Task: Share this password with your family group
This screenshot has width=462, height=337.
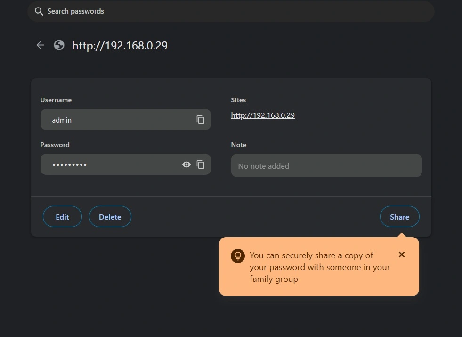Action: click(x=399, y=217)
